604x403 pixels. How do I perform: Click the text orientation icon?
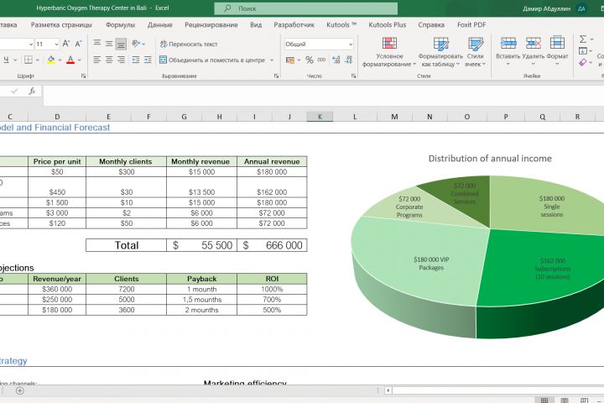point(136,44)
